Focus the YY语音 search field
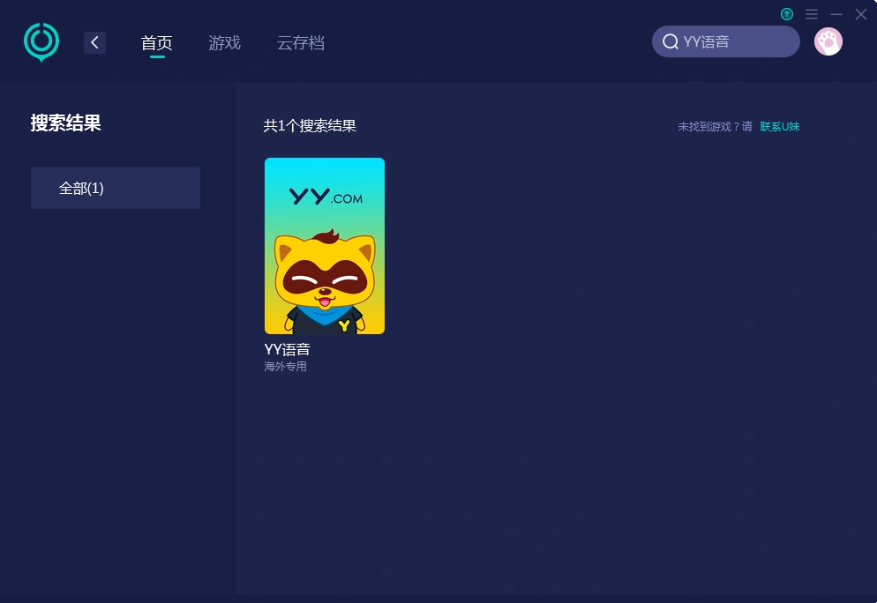The height and width of the screenshot is (603, 877). pyautogui.click(x=725, y=42)
